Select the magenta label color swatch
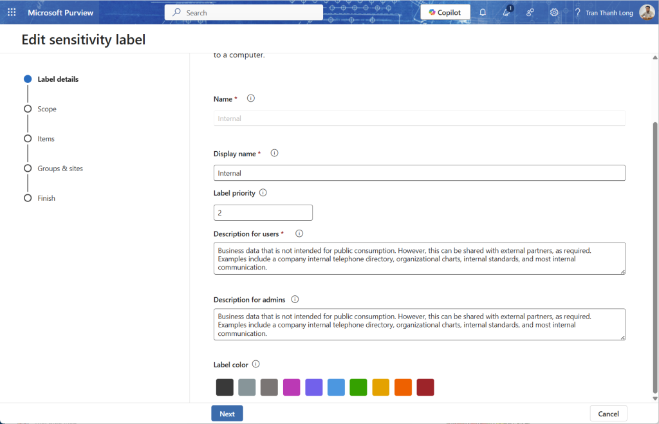Image resolution: width=659 pixels, height=424 pixels. (x=292, y=387)
